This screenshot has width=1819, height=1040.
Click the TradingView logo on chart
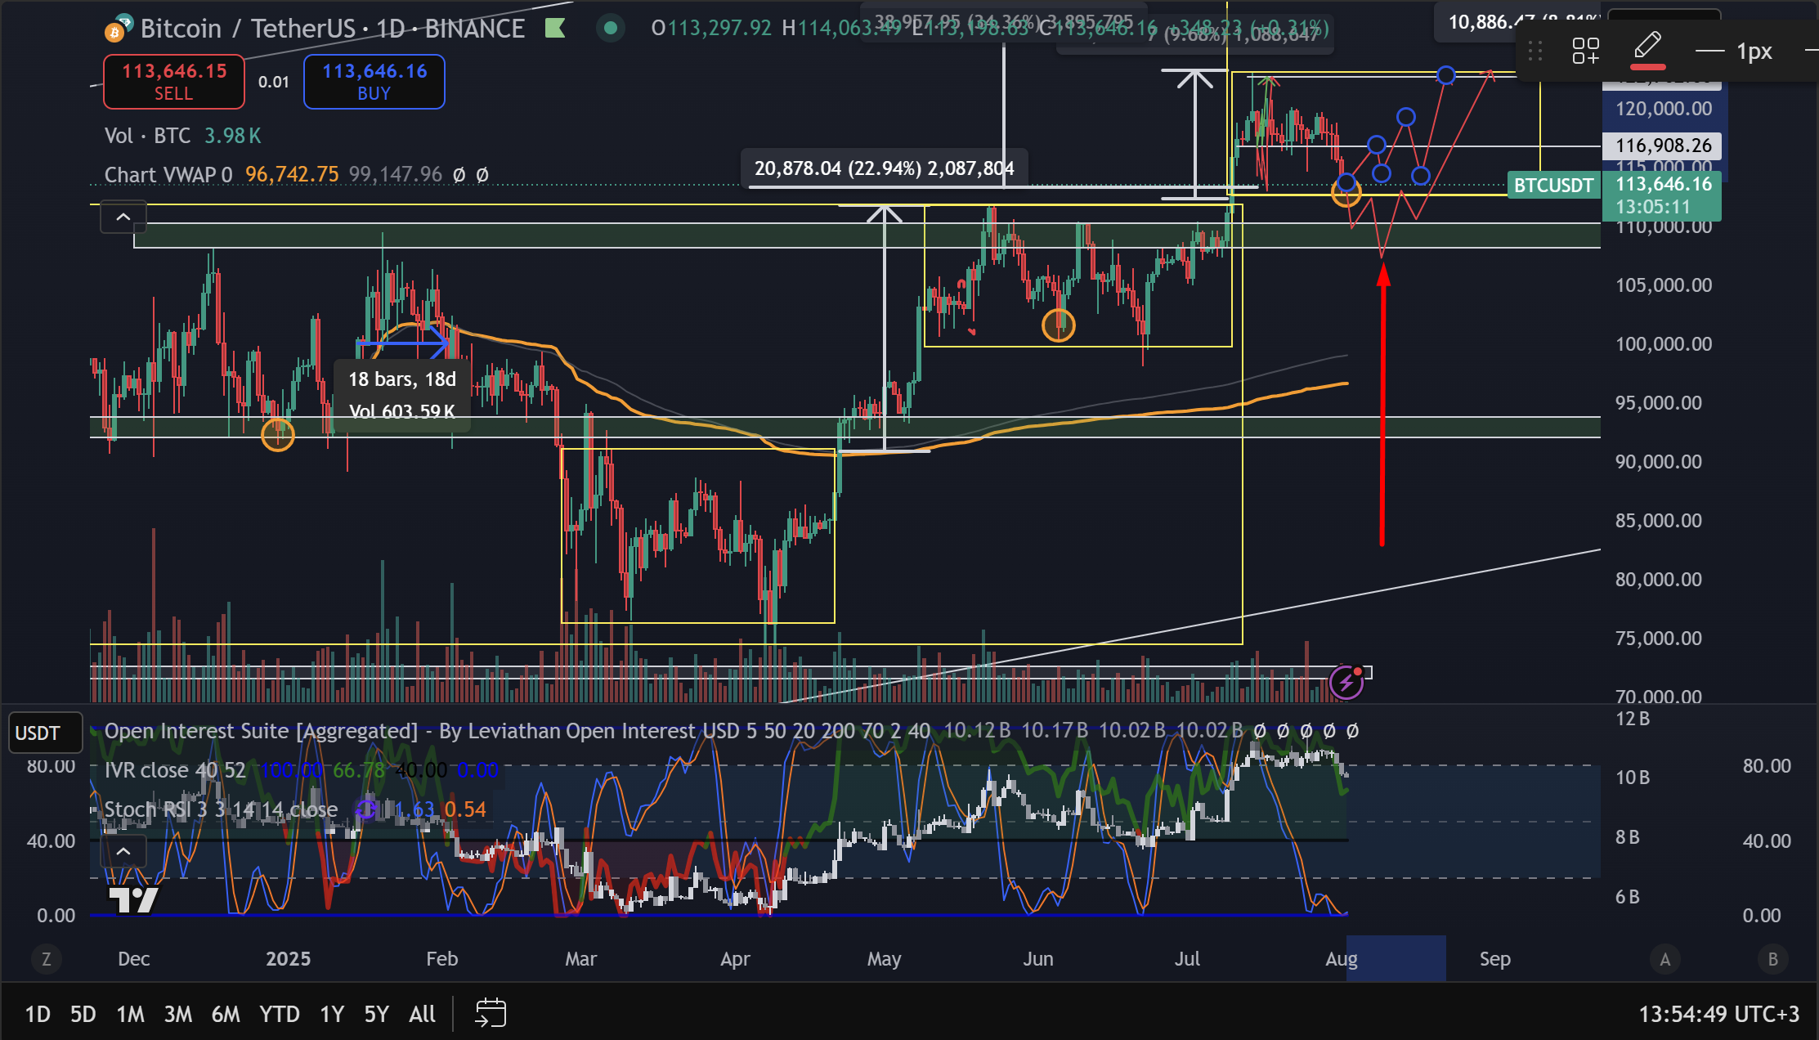pos(133,899)
